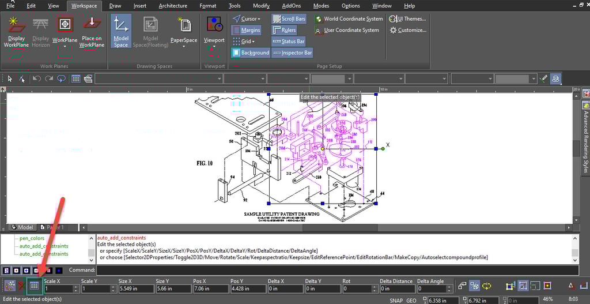This screenshot has width=590, height=304.
Task: Click the pen brush icon at property toolbar end
Action: (543, 78)
